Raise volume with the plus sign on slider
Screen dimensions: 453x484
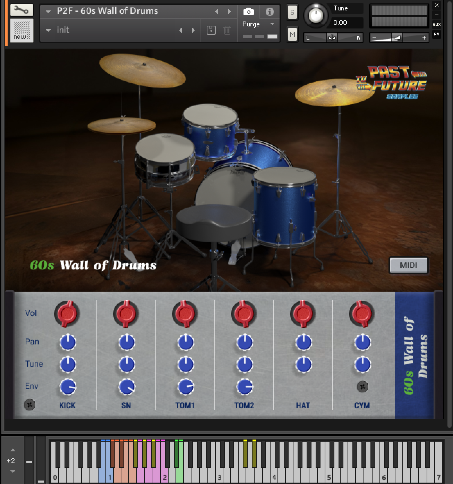[x=424, y=38]
